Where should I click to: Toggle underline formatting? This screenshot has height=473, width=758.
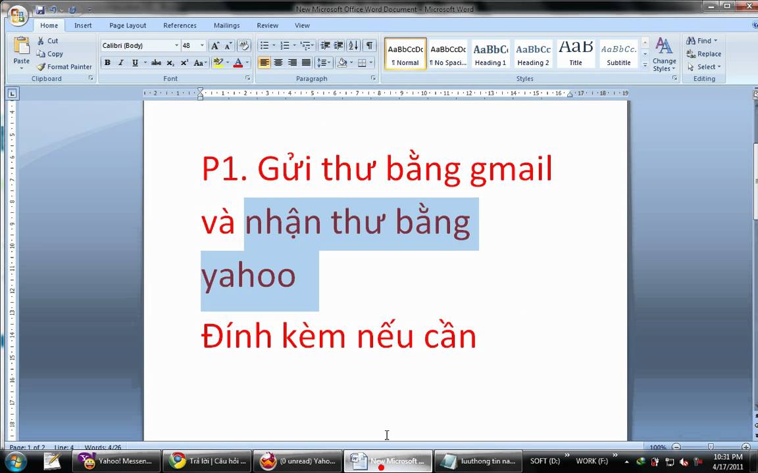pyautogui.click(x=135, y=63)
